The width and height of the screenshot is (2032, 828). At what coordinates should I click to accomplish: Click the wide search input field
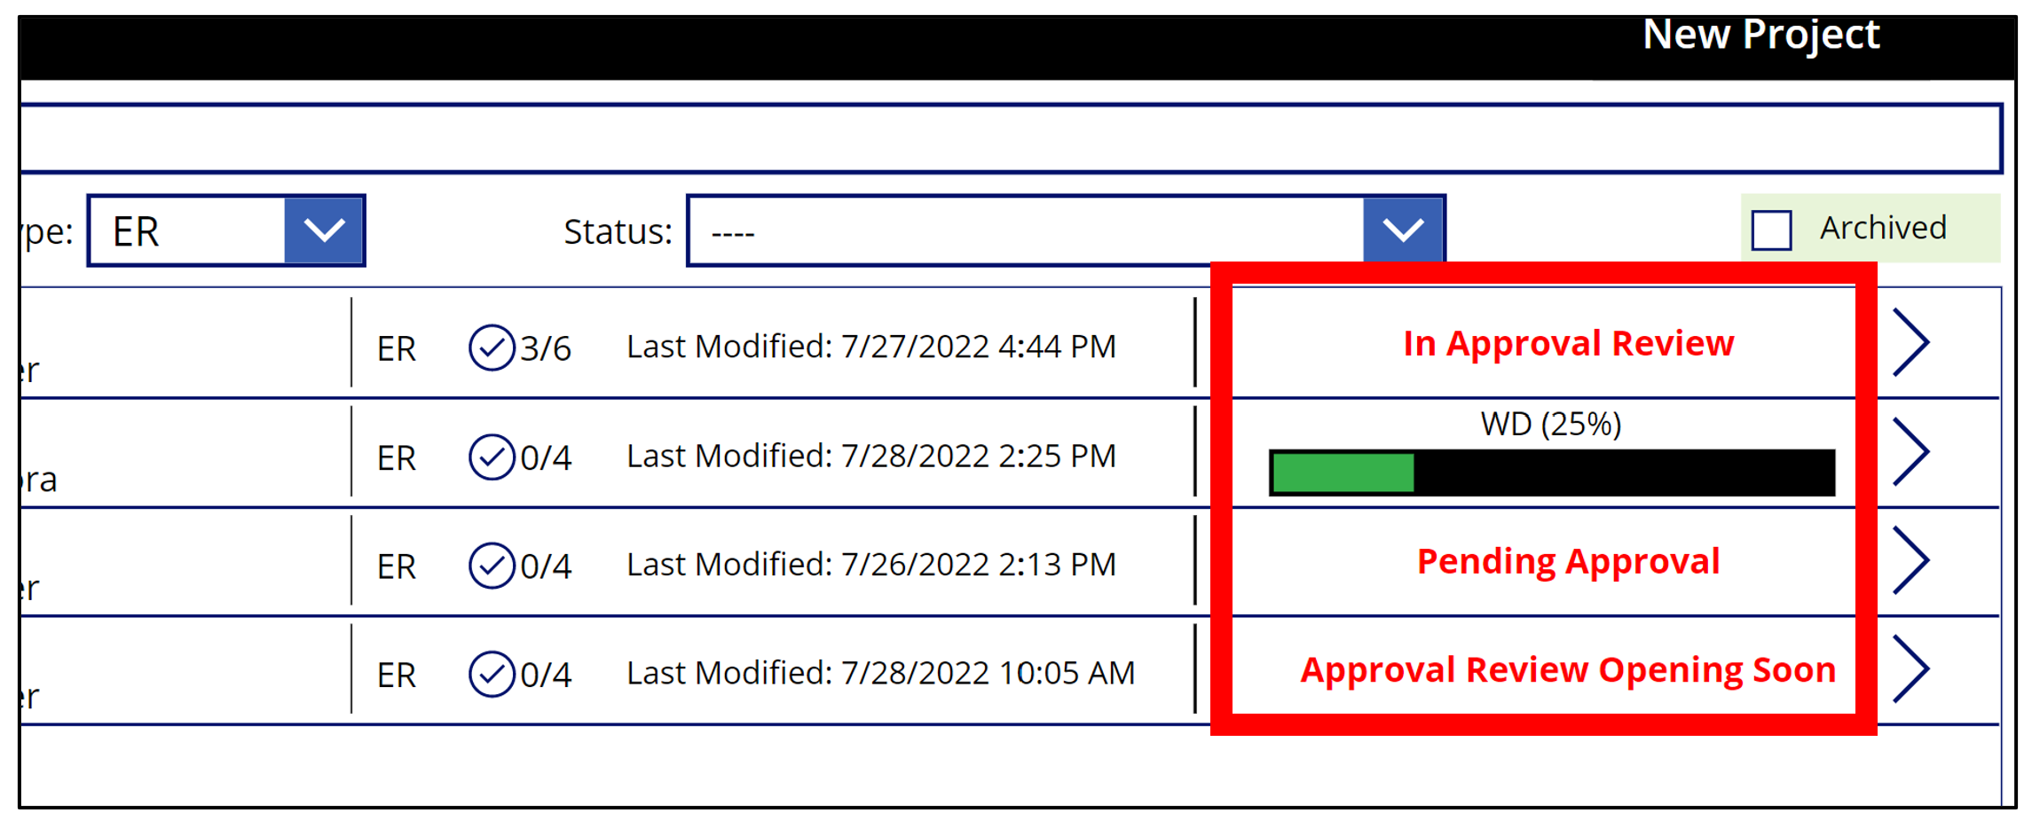1012,138
